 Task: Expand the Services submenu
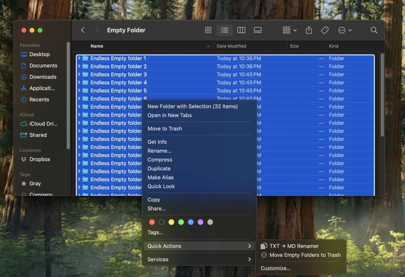click(158, 259)
